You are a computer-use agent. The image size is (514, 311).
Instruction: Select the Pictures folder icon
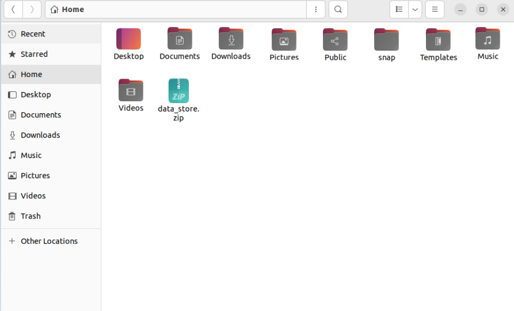click(x=284, y=40)
